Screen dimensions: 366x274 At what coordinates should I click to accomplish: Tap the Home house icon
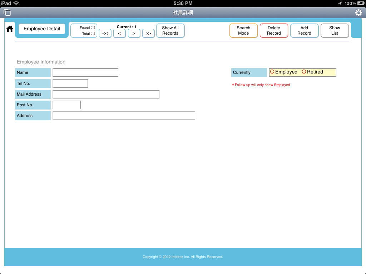(10, 29)
